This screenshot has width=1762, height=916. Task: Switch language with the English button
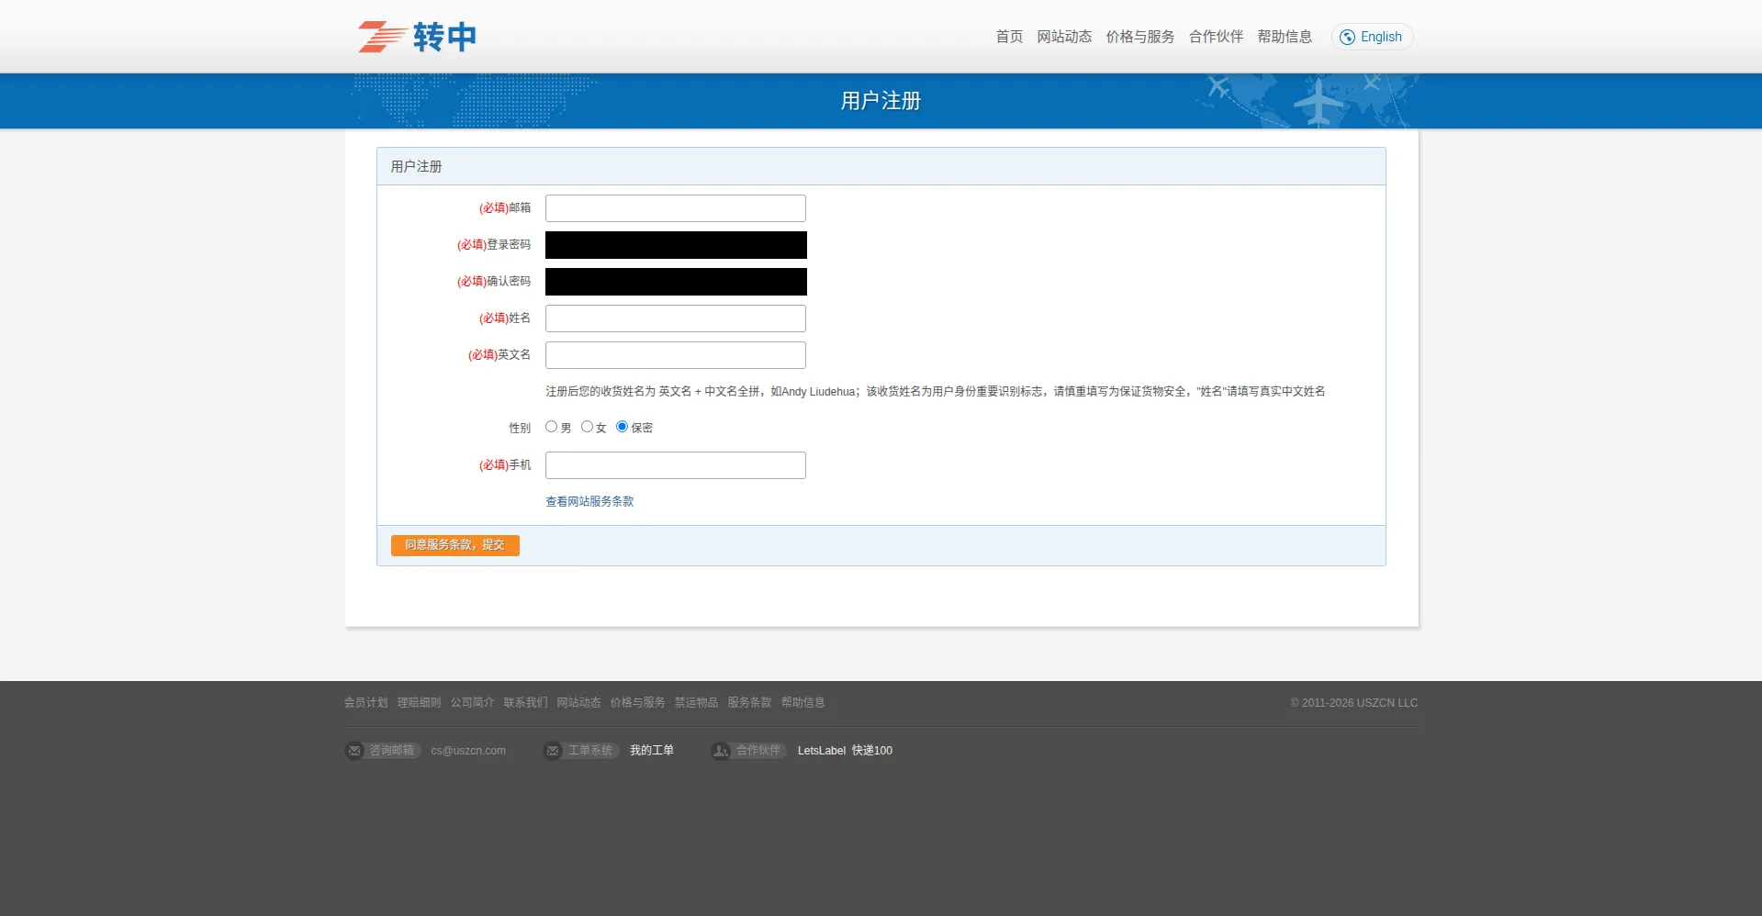[x=1372, y=37]
